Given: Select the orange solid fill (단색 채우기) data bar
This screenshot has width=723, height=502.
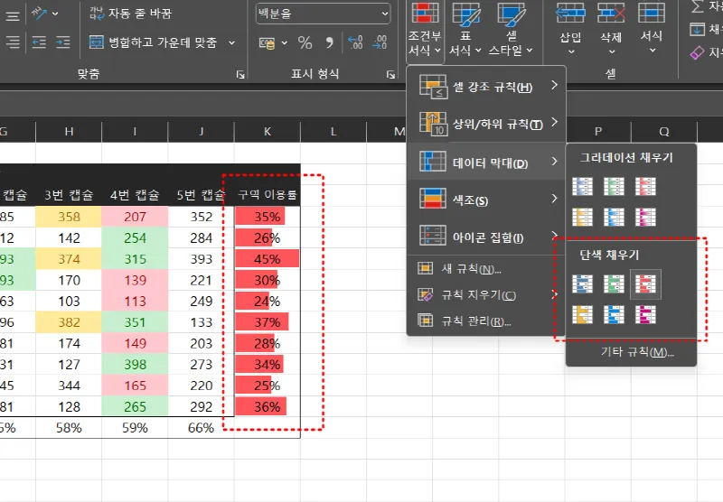Looking at the screenshot, I should (582, 314).
